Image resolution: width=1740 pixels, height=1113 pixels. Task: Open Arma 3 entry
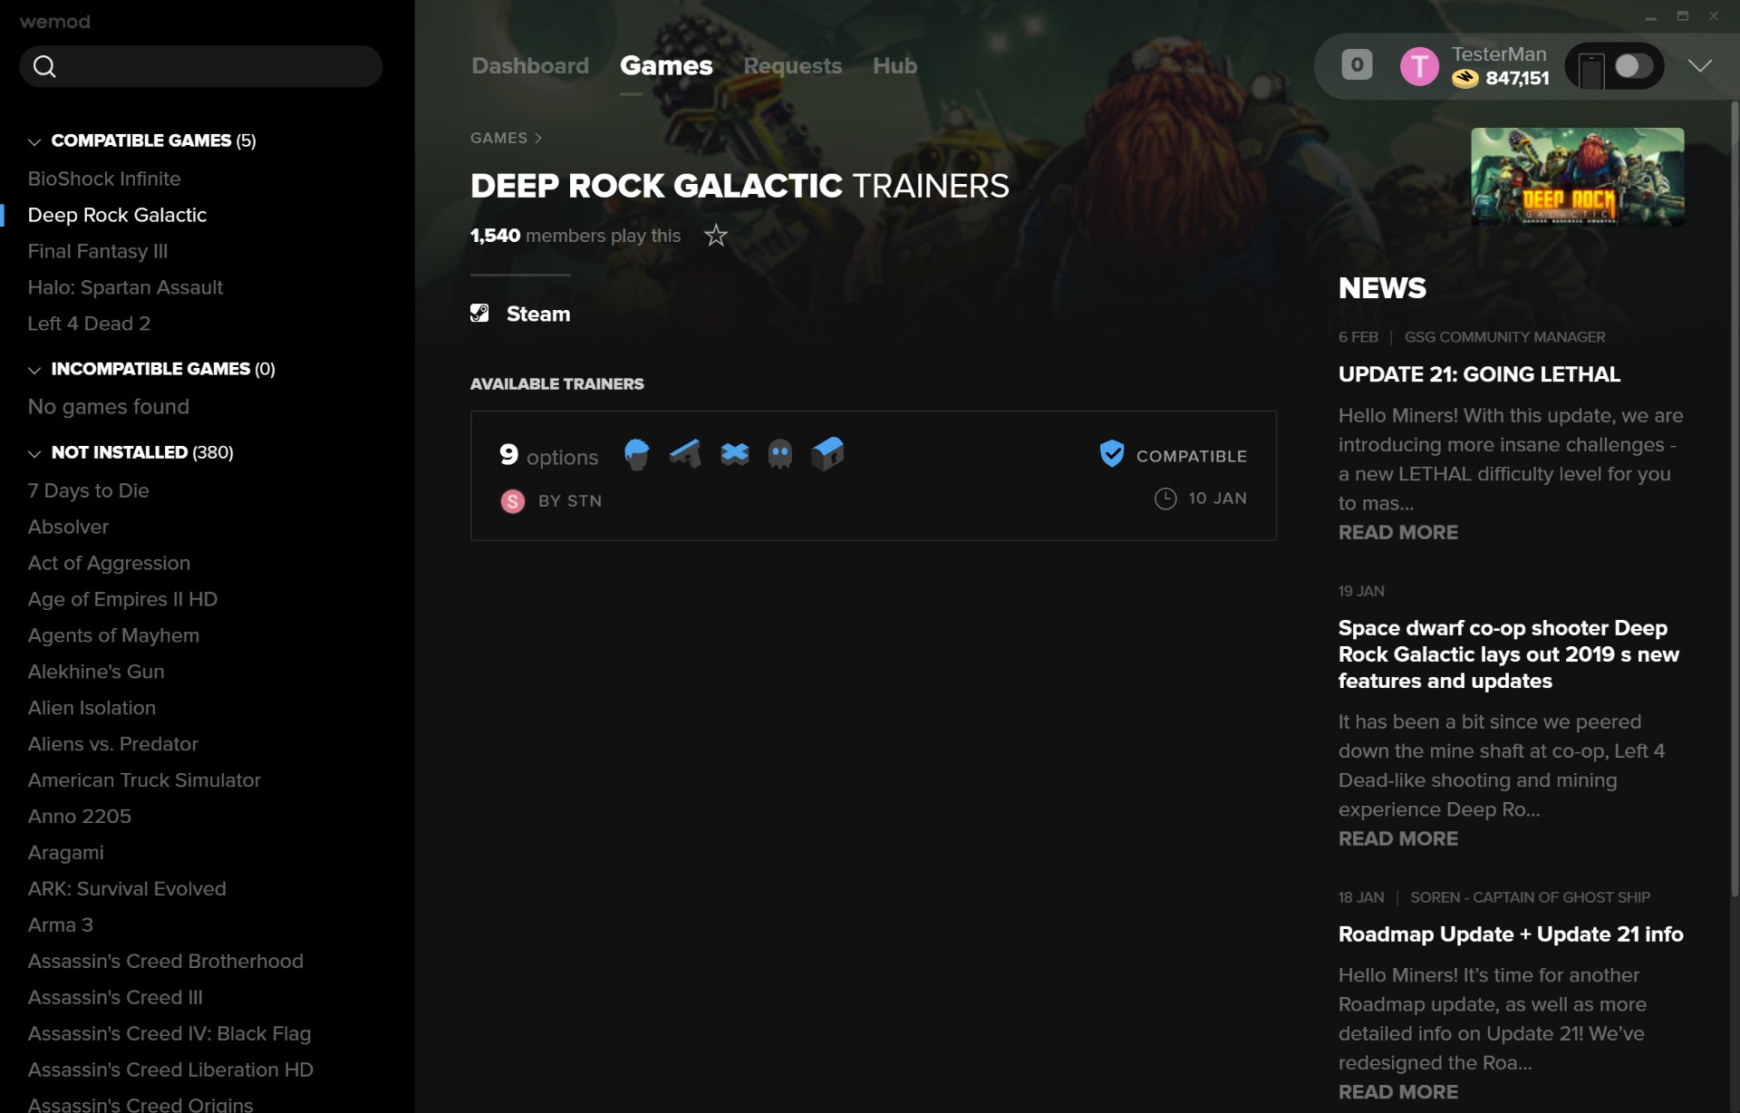pos(60,925)
